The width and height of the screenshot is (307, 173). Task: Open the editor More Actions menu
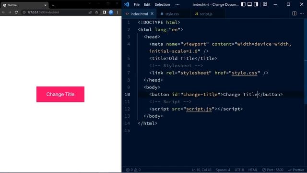tap(302, 13)
